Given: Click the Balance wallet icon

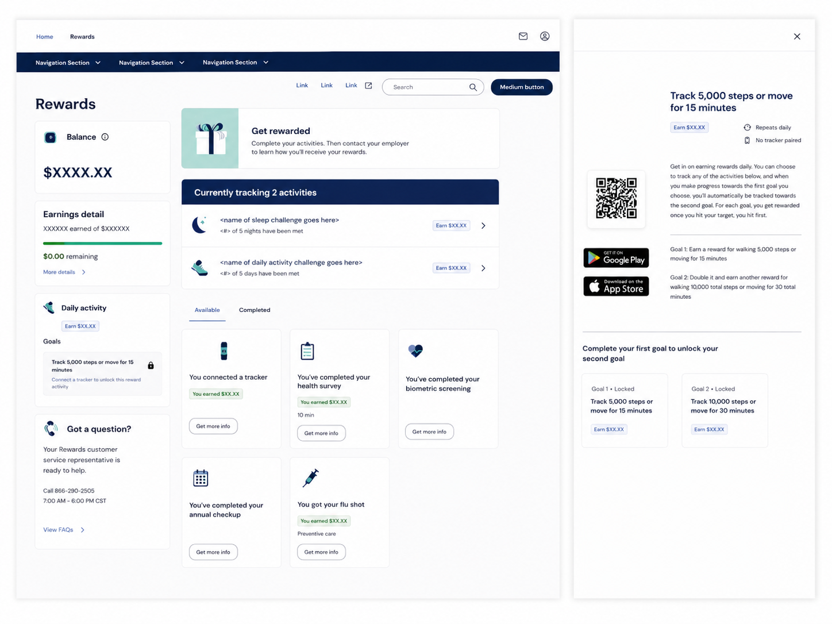Looking at the screenshot, I should 51,137.
